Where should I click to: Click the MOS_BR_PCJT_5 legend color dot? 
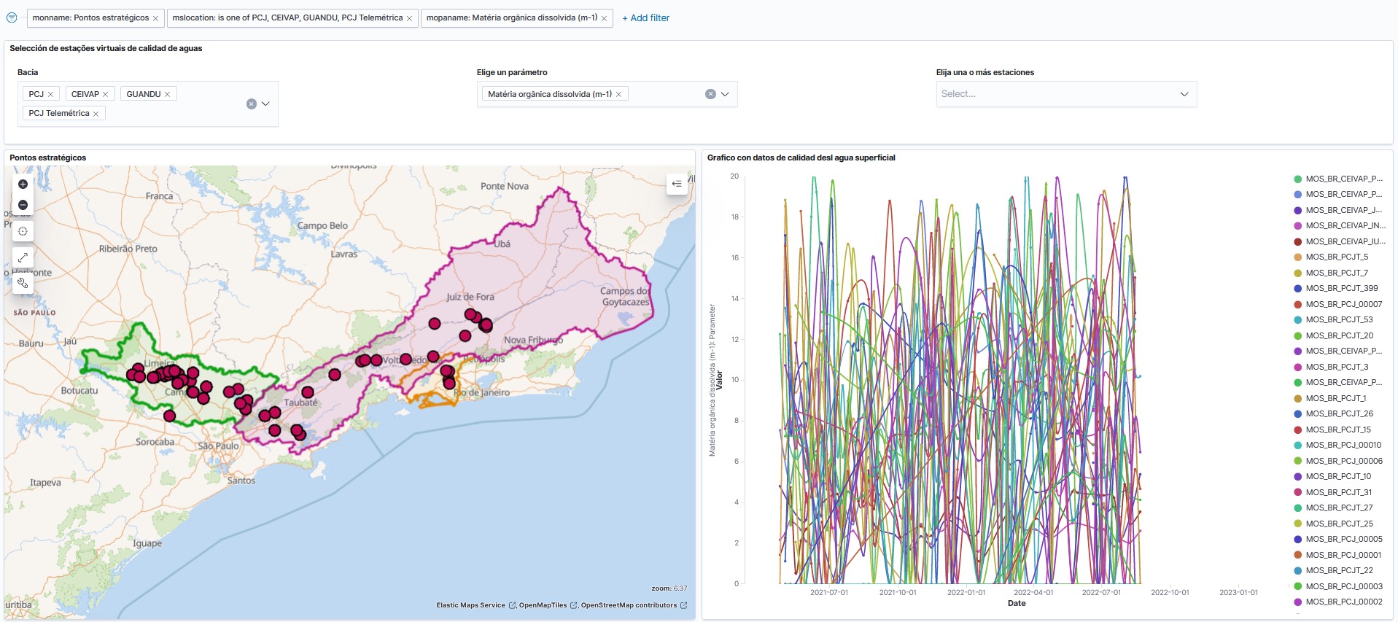(1297, 257)
